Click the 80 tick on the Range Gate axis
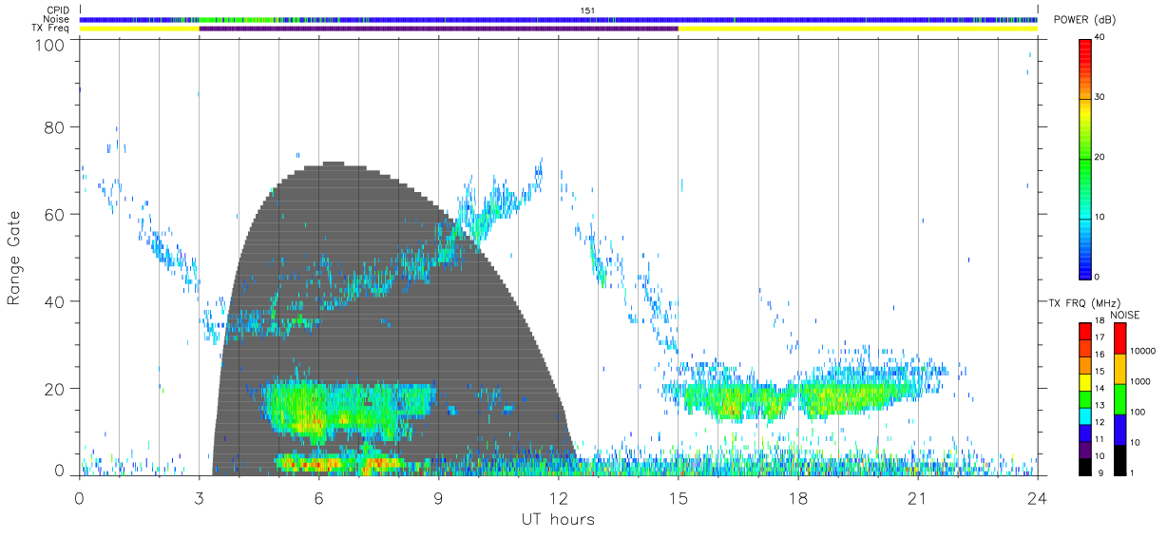Screen dimensions: 1167x539 pyautogui.click(x=55, y=127)
